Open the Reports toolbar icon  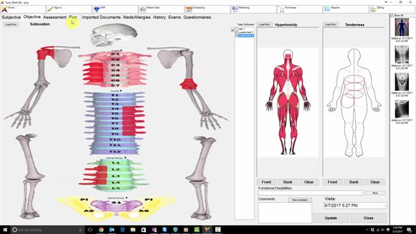[x=328, y=9]
